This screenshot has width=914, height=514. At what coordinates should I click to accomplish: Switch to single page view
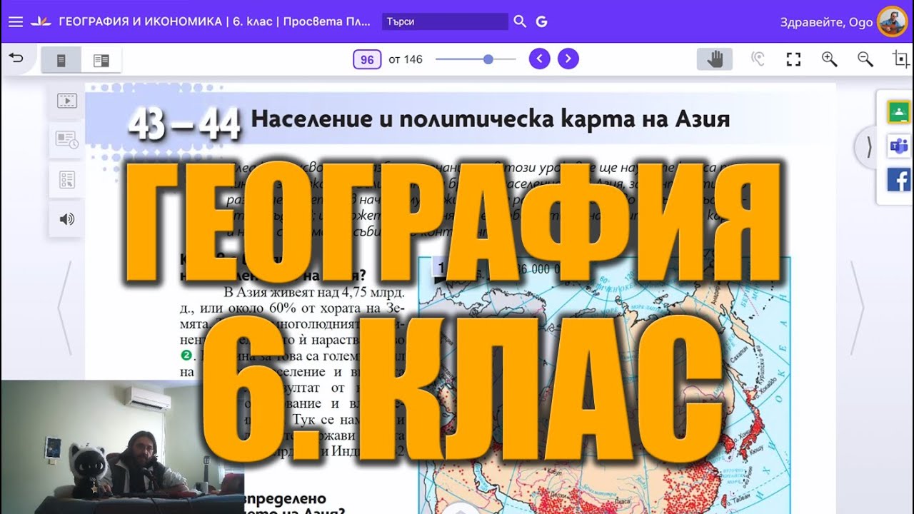61,60
